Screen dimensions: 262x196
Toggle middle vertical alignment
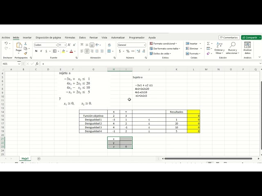87,45
